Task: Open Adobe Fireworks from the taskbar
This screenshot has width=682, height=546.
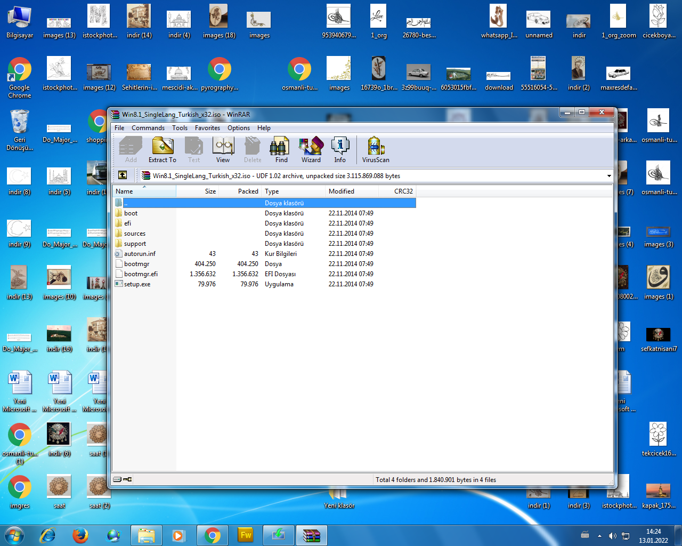Action: pyautogui.click(x=246, y=535)
